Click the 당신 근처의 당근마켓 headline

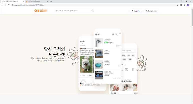point(54,52)
